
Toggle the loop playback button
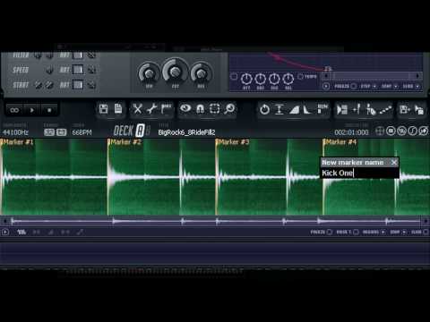coord(14,110)
